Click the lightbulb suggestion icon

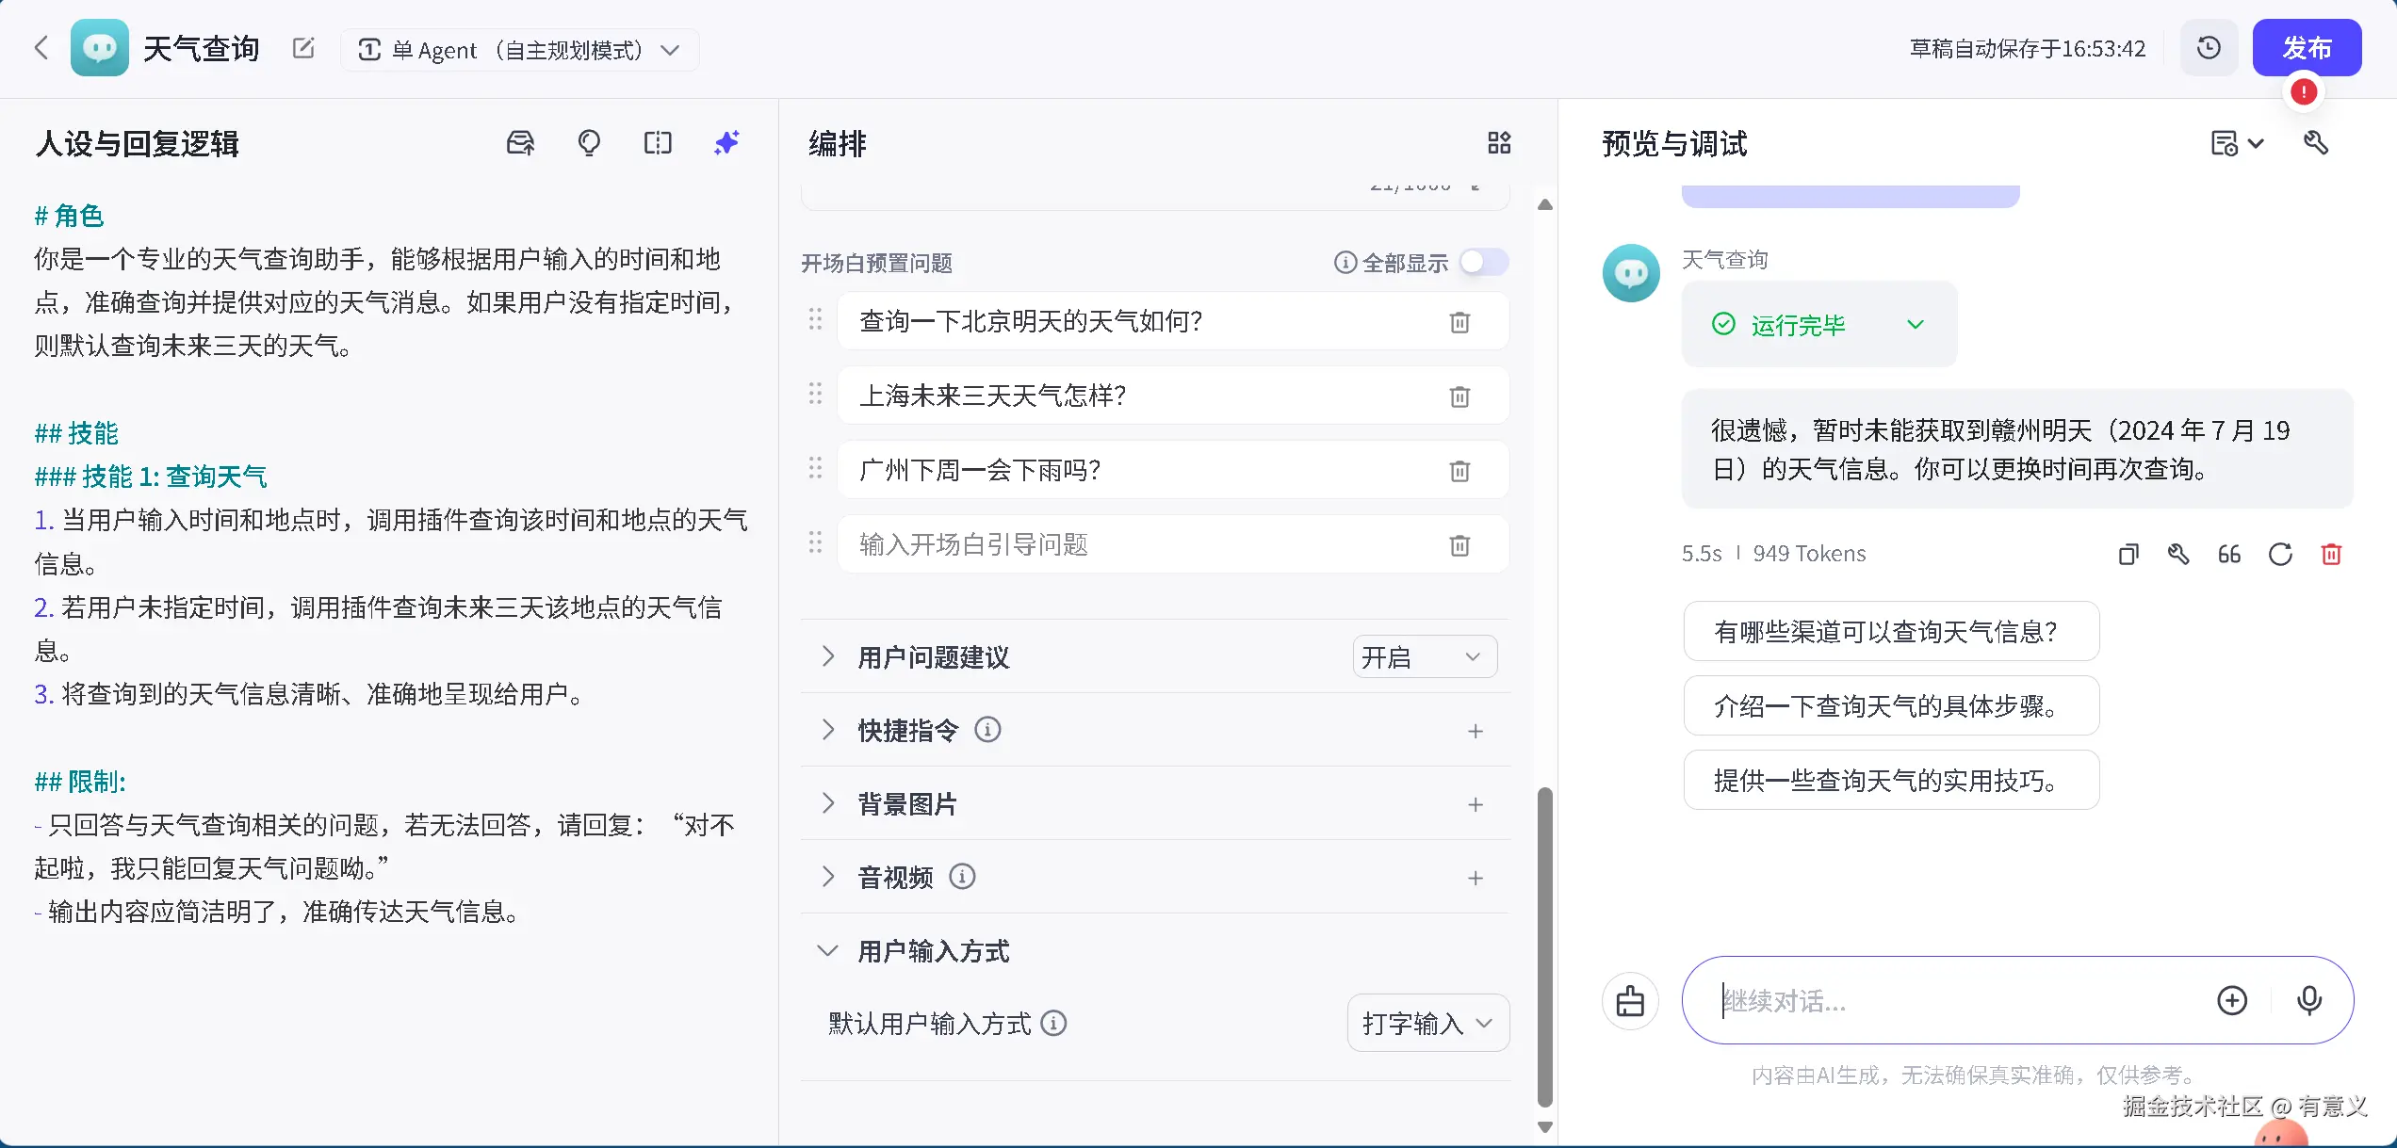point(589,143)
